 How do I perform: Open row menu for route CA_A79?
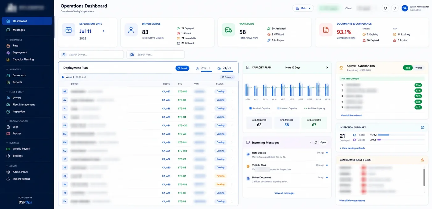tap(232, 176)
